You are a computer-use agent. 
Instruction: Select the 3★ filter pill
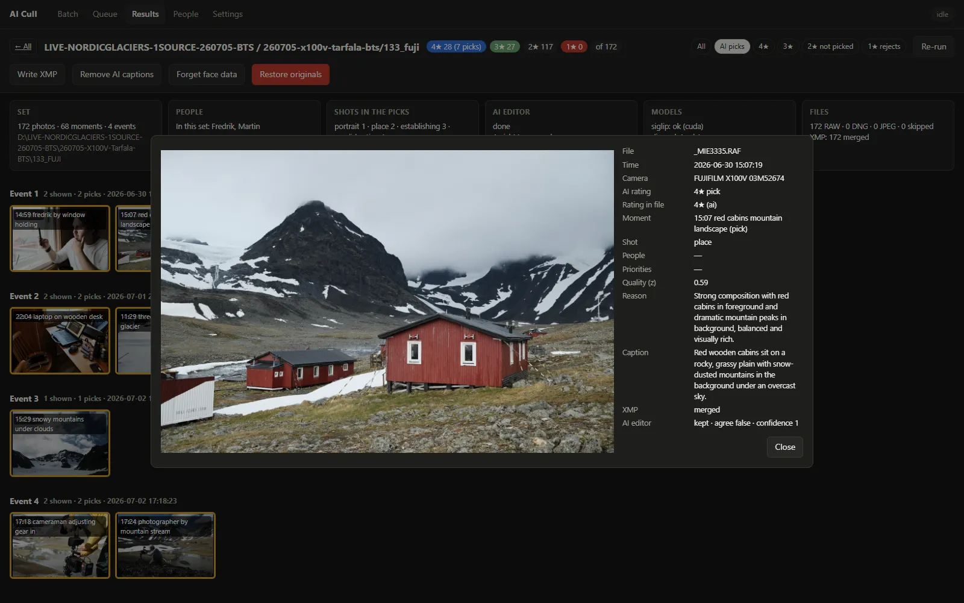[x=787, y=46]
